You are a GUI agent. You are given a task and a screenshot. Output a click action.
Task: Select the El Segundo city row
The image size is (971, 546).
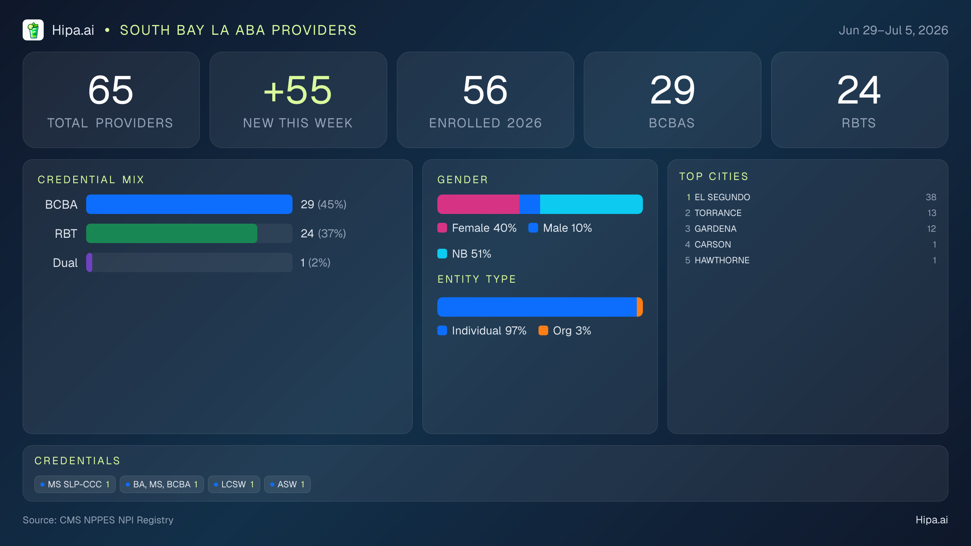point(808,197)
